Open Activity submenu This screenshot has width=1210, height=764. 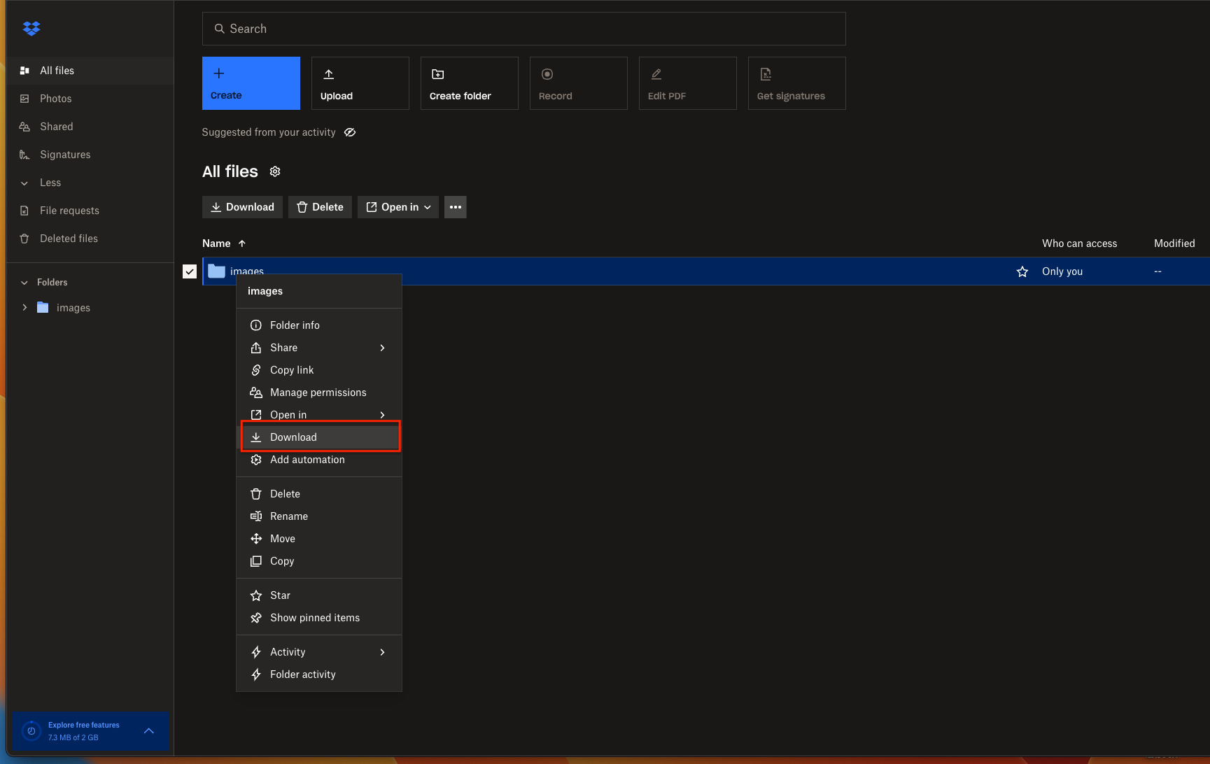tap(319, 652)
